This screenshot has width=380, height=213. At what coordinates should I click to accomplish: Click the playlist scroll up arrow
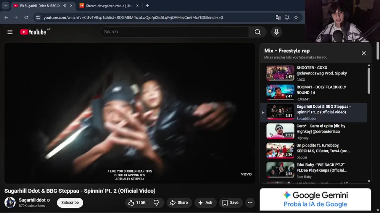(369, 65)
